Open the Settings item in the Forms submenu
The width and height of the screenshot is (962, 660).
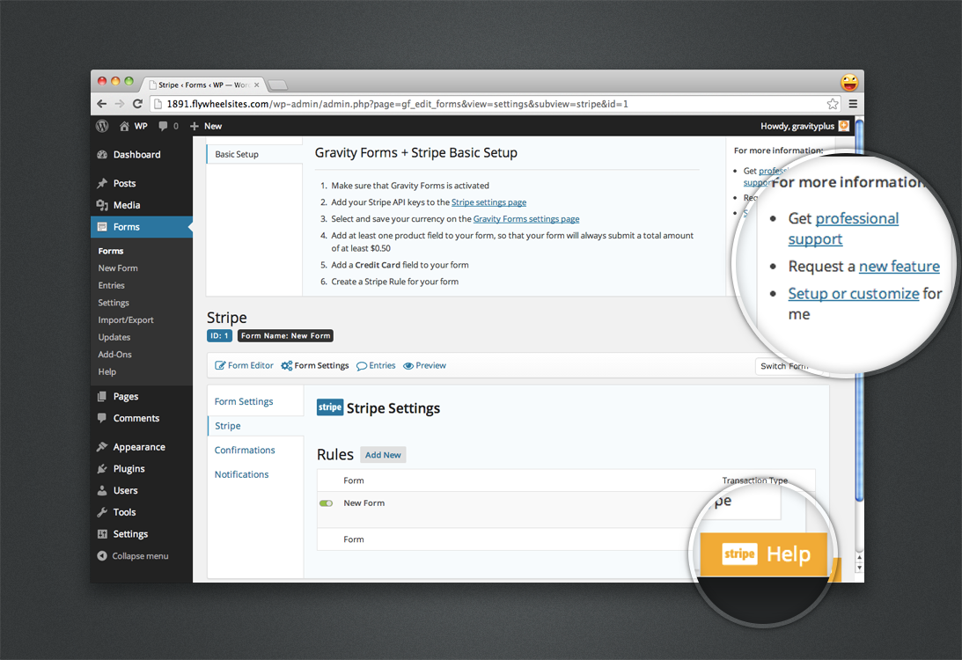(x=114, y=303)
